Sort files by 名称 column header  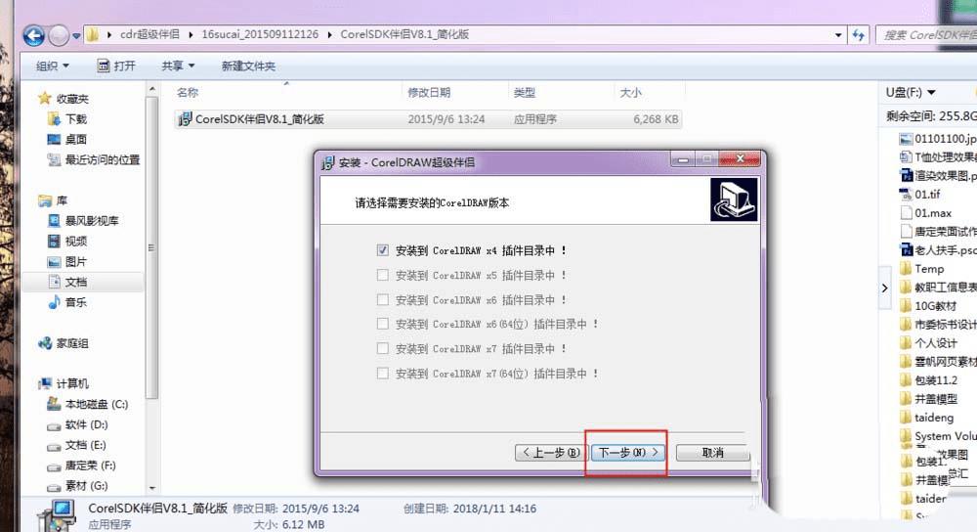[187, 92]
